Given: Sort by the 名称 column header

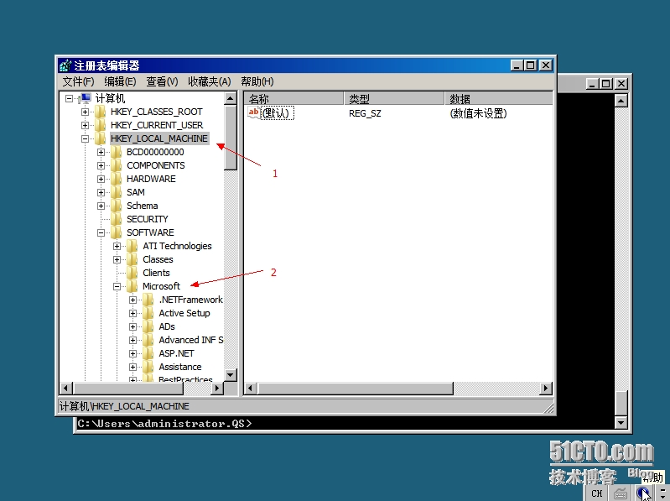Looking at the screenshot, I should pos(294,99).
